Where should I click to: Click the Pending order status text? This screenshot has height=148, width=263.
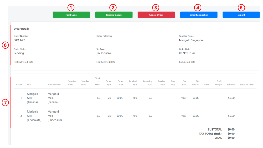(x=20, y=53)
